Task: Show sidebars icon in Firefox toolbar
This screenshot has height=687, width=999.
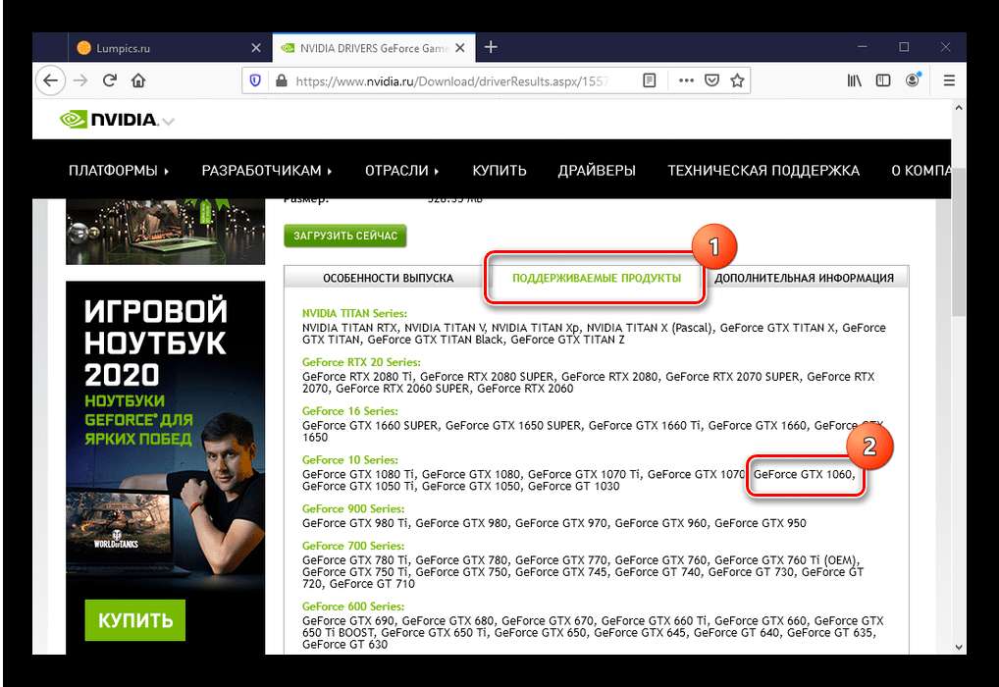Action: pyautogui.click(x=883, y=80)
